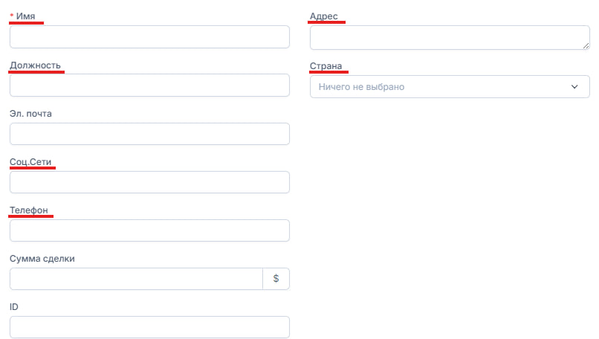This screenshot has width=599, height=339.
Task: Click the Страна field label
Action: 326,65
